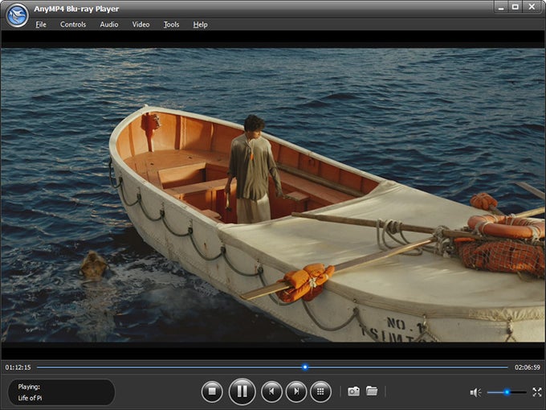The width and height of the screenshot is (546, 410).
Task: Click the Life of Pi title text
Action: (30, 398)
